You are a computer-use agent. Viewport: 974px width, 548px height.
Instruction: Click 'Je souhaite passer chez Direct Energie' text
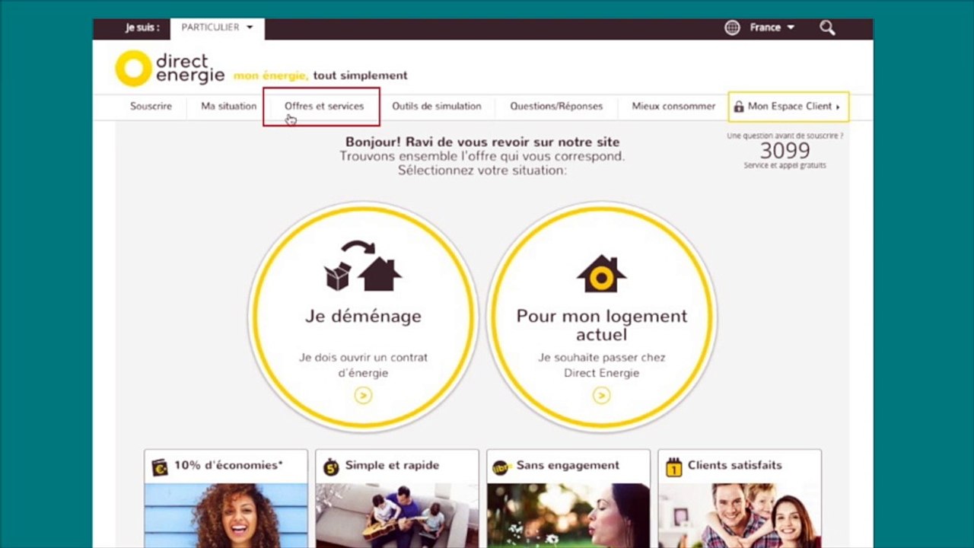pyautogui.click(x=601, y=365)
